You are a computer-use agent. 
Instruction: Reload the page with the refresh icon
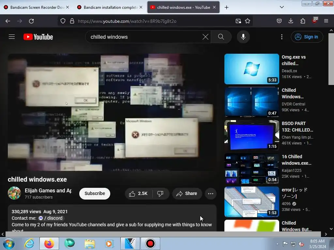point(31,21)
